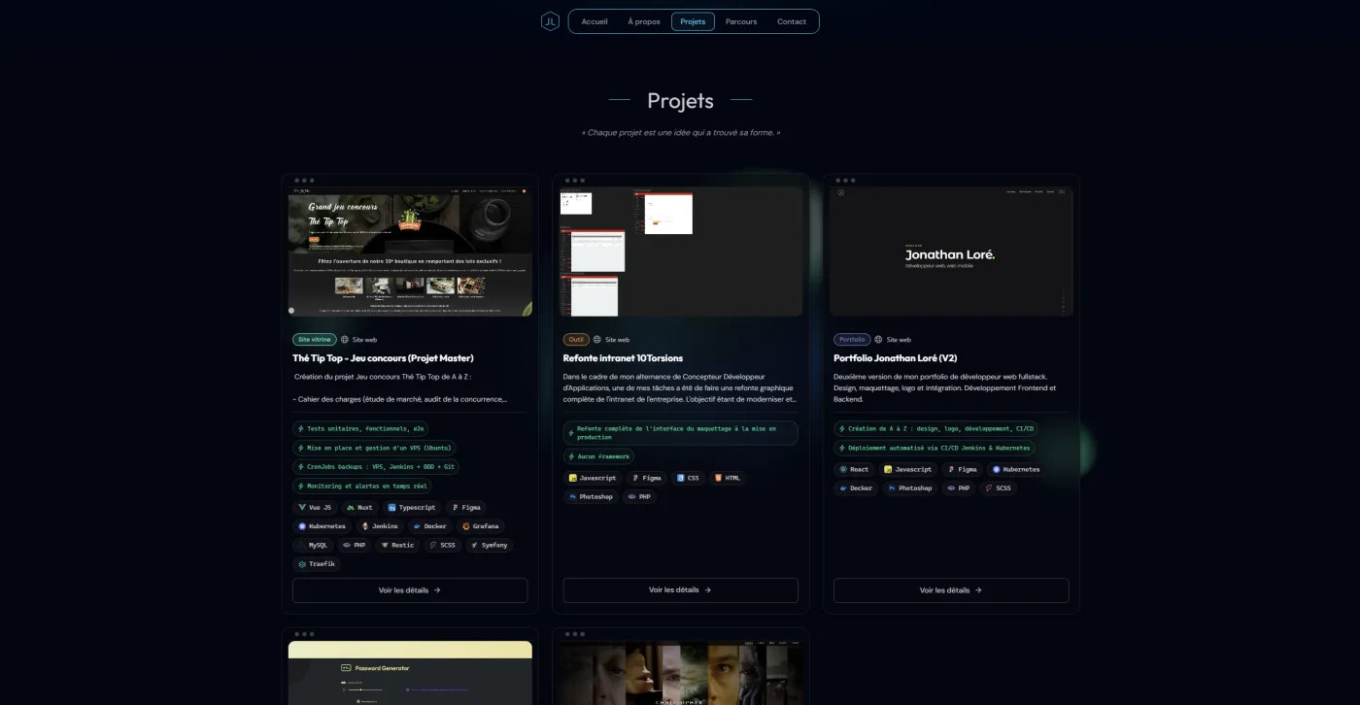Click the Vue JS tech tag
1360x705 pixels.
316,507
